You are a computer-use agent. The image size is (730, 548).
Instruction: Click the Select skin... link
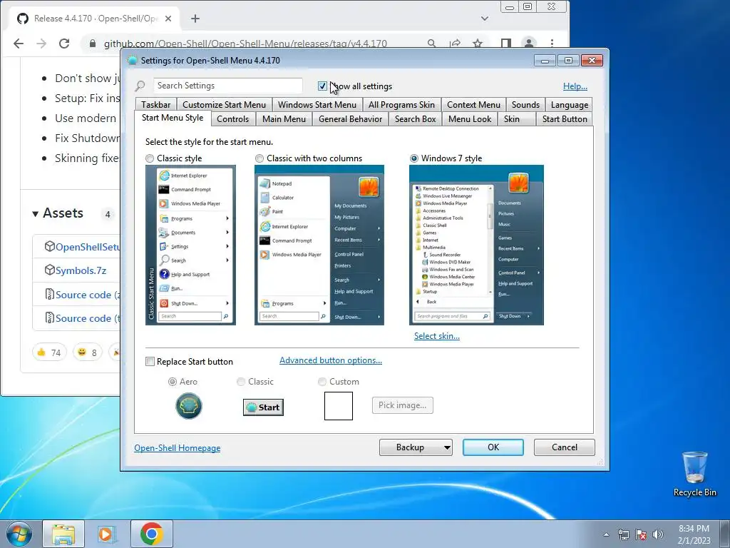point(437,336)
